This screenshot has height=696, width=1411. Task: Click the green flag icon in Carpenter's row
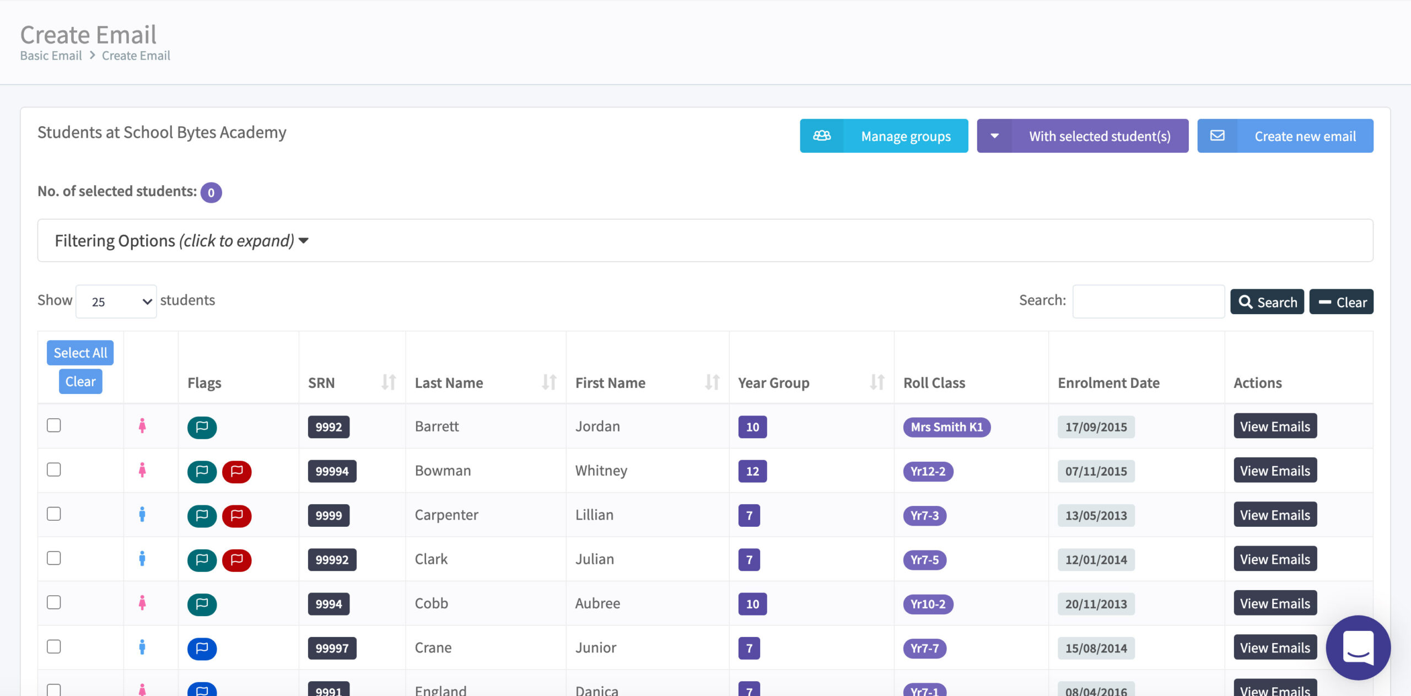[202, 516]
